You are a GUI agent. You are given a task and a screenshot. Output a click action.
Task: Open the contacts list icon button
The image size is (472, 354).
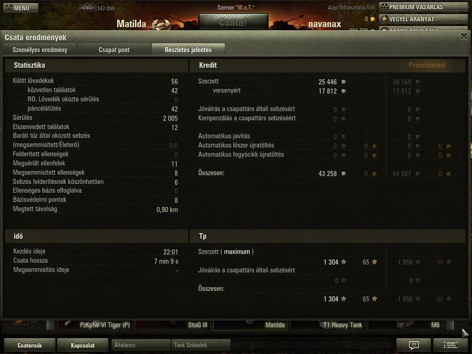(x=451, y=345)
